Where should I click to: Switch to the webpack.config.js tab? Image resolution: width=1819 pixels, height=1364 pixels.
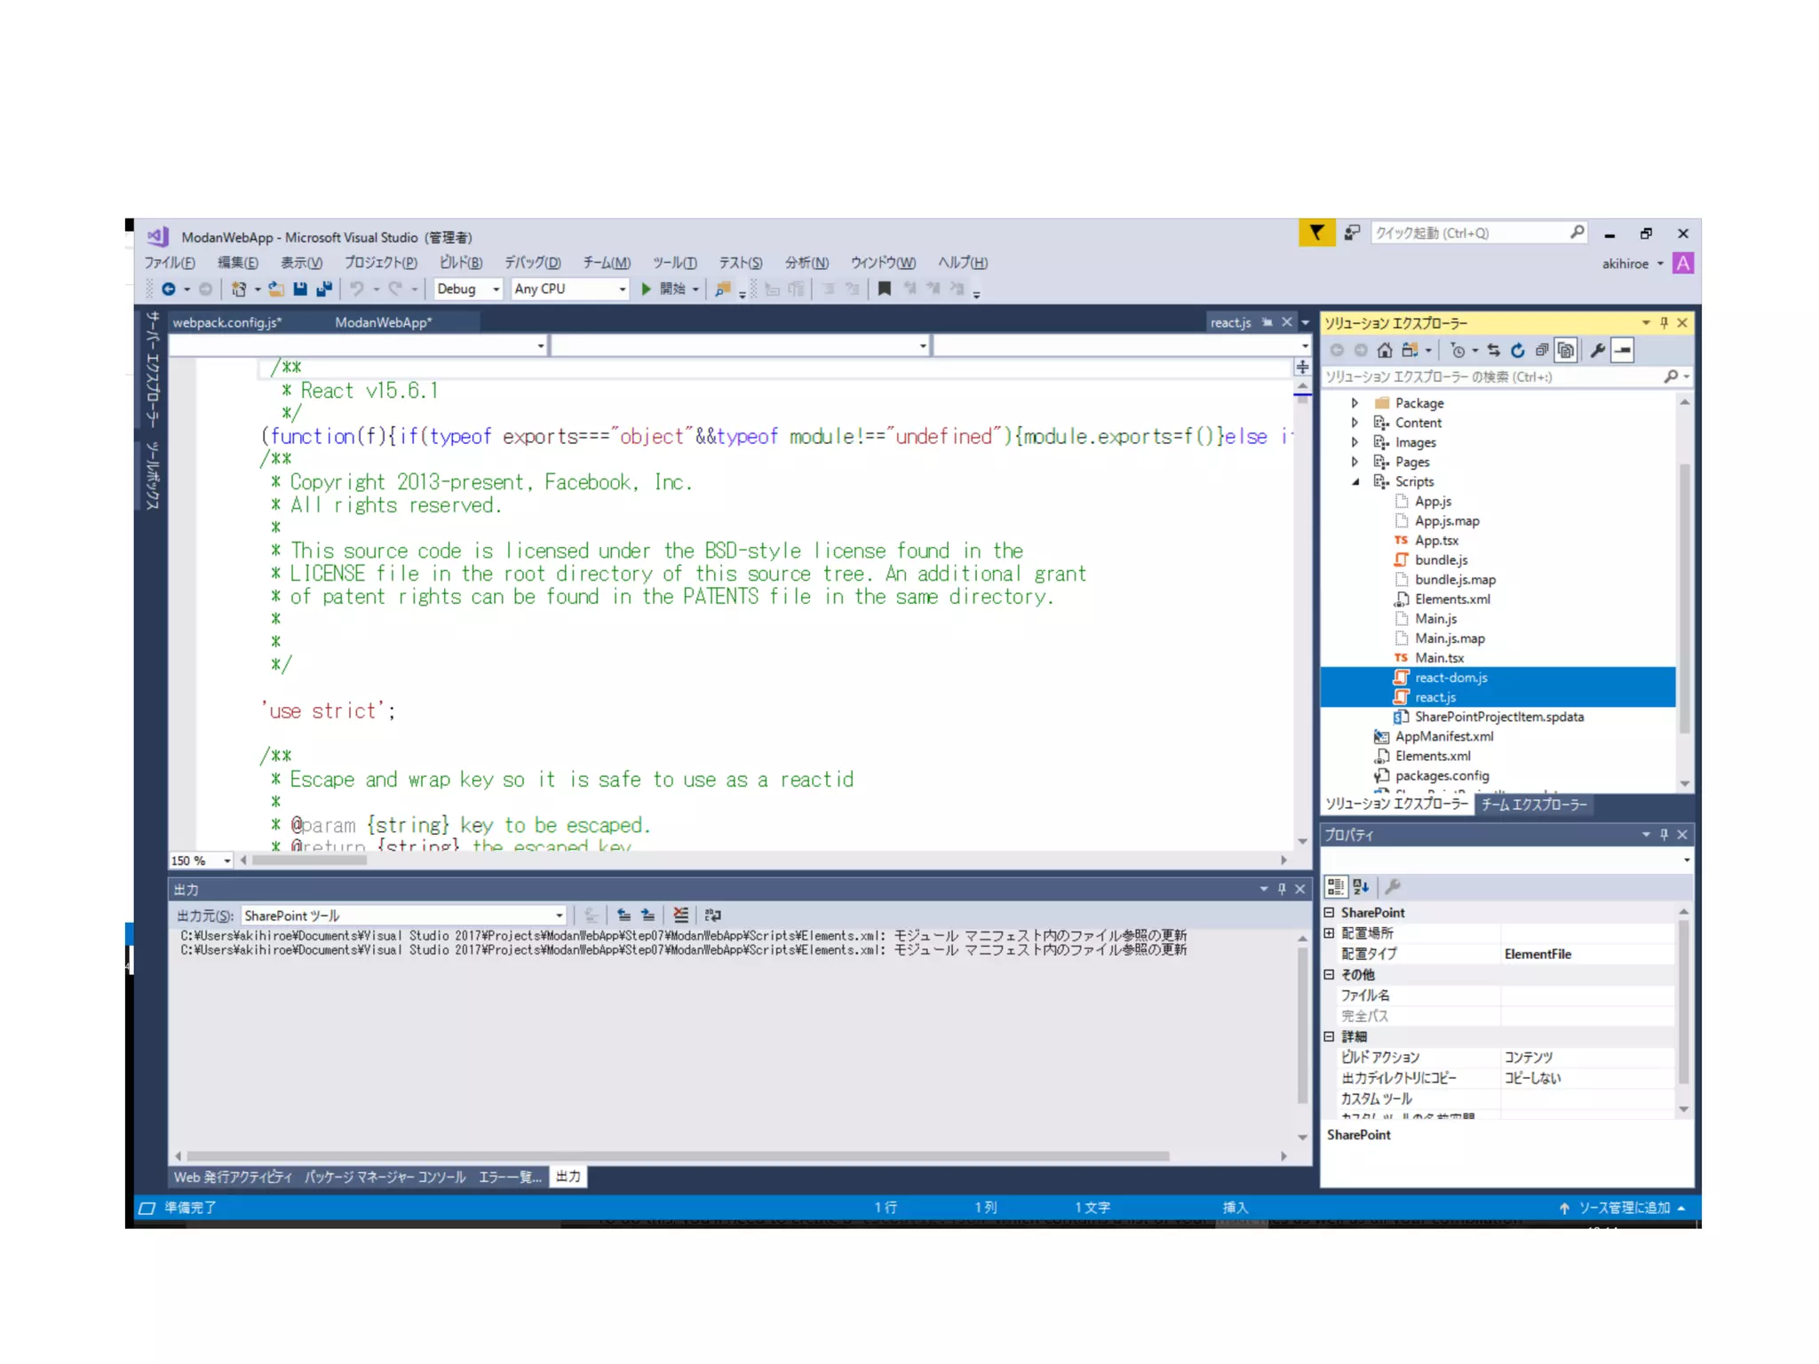coord(227,322)
